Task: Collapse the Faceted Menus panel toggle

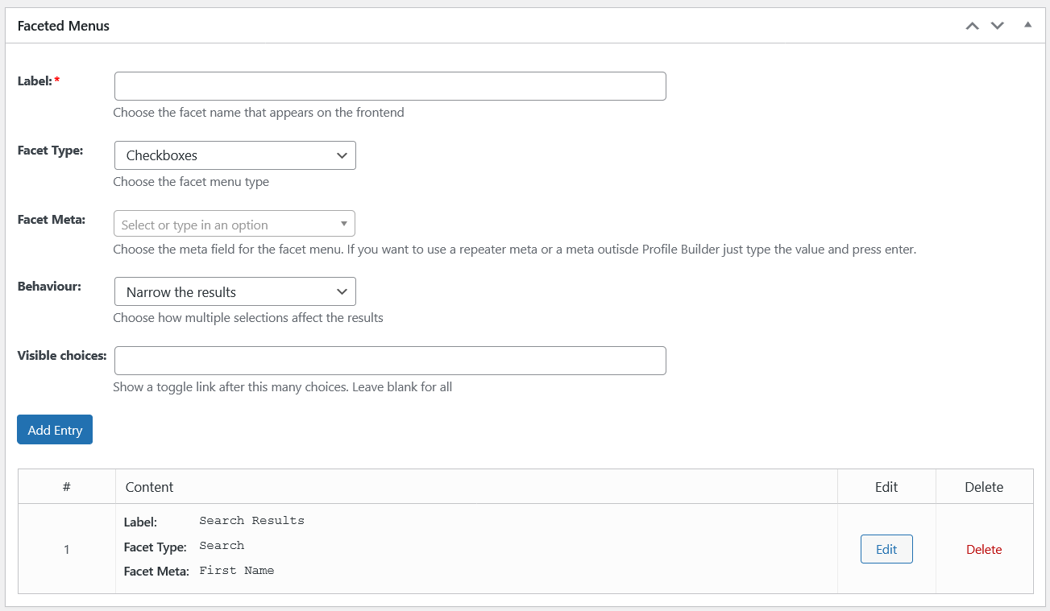Action: click(x=1027, y=25)
